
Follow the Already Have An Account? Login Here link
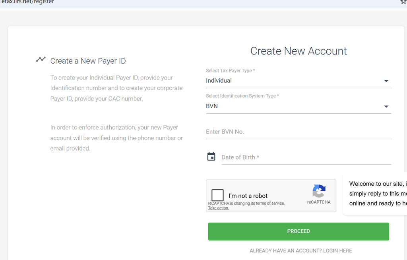point(300,250)
